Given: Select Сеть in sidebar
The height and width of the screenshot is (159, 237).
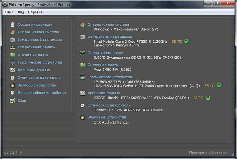Looking at the screenshot, I should click(x=22, y=100).
